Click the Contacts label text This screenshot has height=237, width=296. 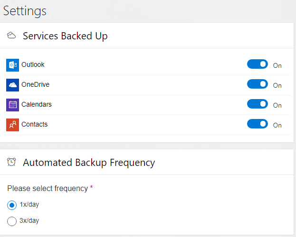click(x=34, y=124)
